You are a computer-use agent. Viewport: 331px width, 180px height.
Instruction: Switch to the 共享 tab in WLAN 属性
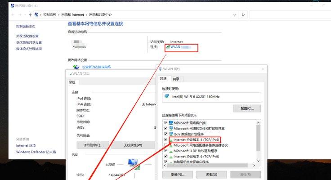176,79
